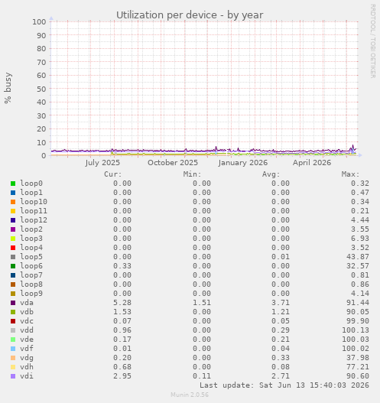Click the 'October 2025' x-axis label

[x=173, y=163]
